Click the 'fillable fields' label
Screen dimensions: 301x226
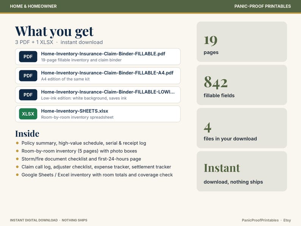[x=219, y=96]
